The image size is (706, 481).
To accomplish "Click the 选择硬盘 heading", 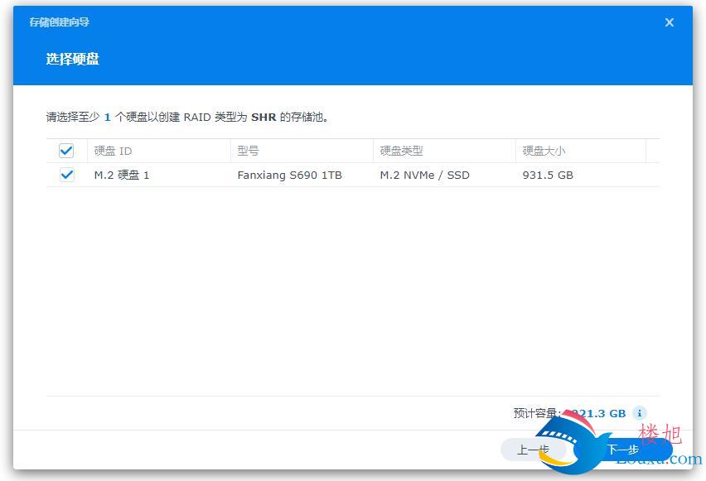I will pyautogui.click(x=72, y=59).
